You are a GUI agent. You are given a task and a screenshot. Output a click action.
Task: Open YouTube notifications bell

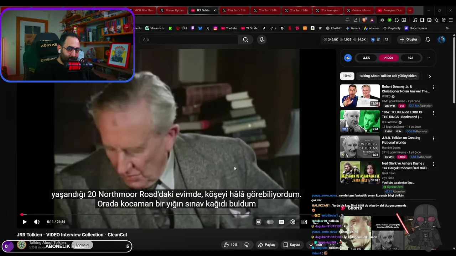(x=427, y=39)
